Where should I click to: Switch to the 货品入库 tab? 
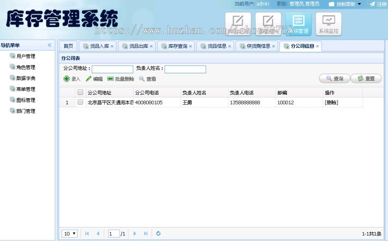tap(97, 46)
